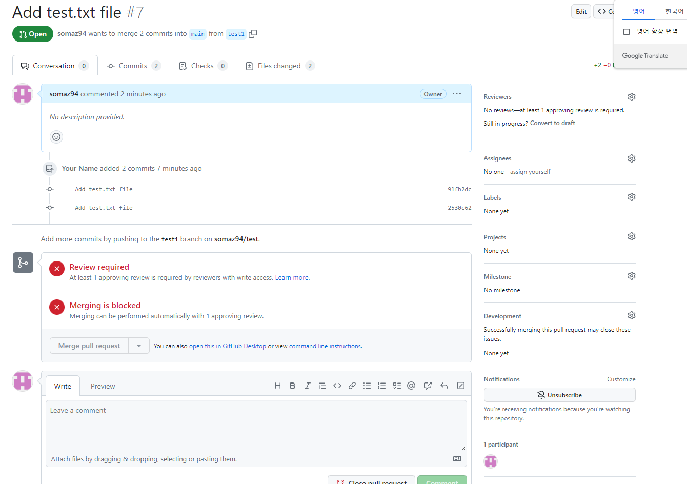Open the Reviewers settings gear

[x=632, y=97]
